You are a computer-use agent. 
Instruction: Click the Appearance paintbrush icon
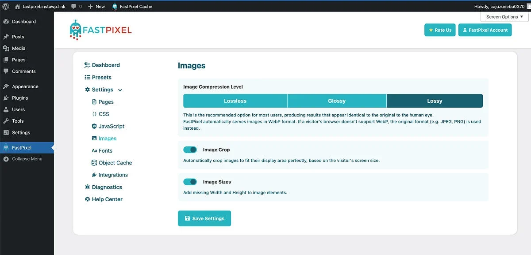(6, 86)
